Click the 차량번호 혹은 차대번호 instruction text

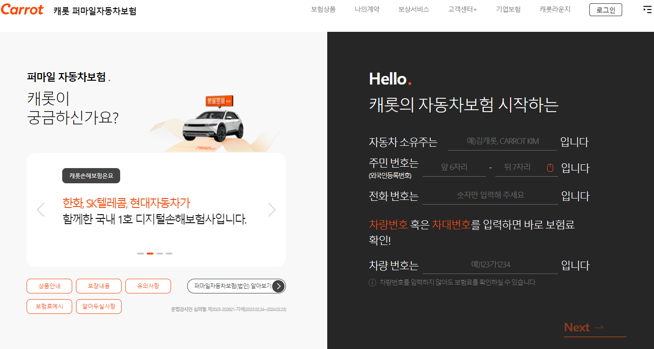(472, 232)
